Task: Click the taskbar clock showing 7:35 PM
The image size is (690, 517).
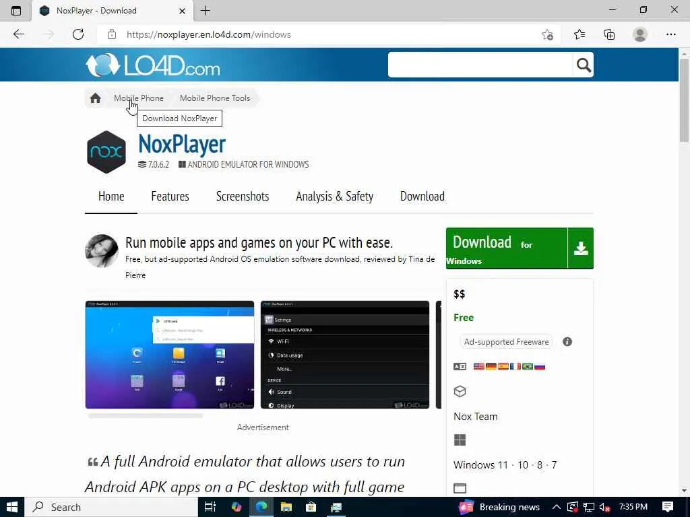Action: [x=633, y=507]
